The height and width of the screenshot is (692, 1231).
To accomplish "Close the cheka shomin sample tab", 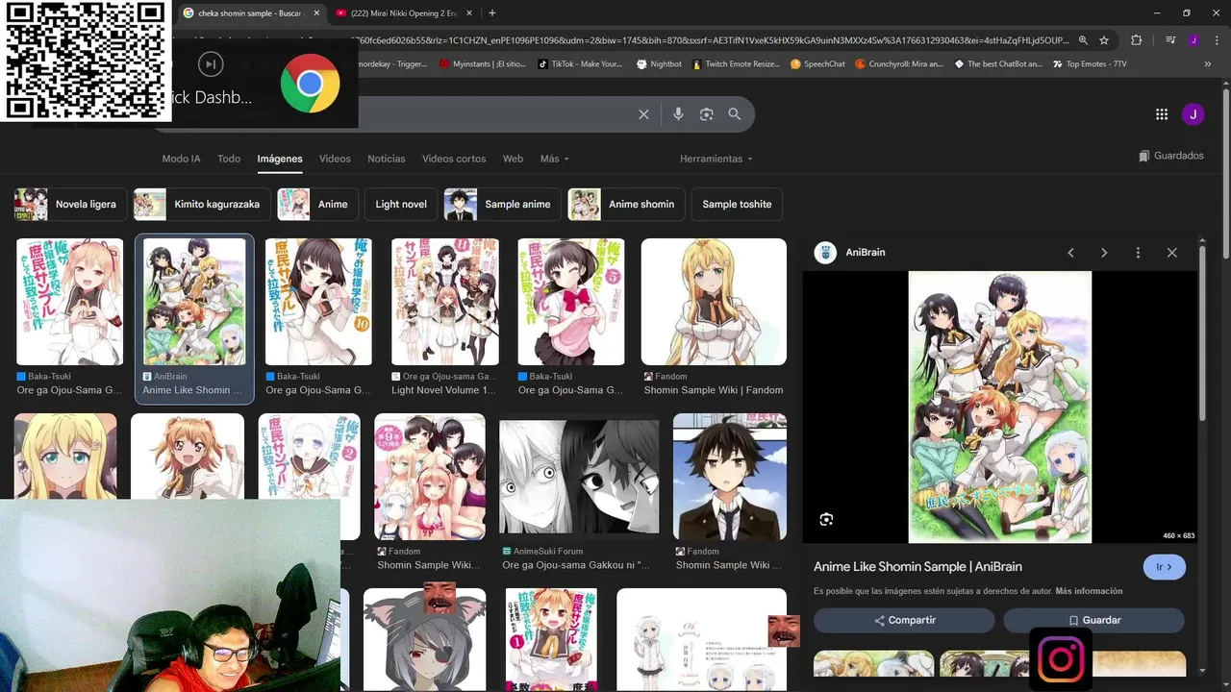I will [316, 13].
